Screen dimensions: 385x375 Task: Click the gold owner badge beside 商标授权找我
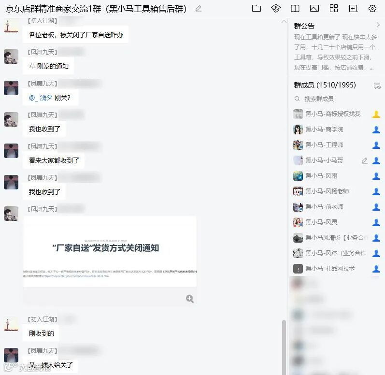click(x=376, y=114)
